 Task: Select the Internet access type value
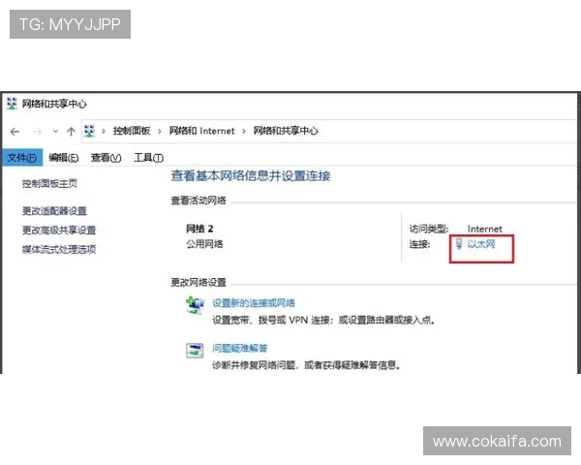485,230
